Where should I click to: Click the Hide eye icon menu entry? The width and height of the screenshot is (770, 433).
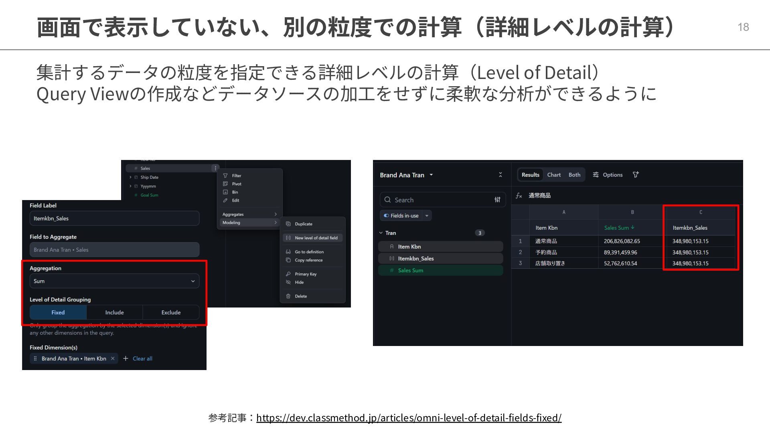coord(299,282)
